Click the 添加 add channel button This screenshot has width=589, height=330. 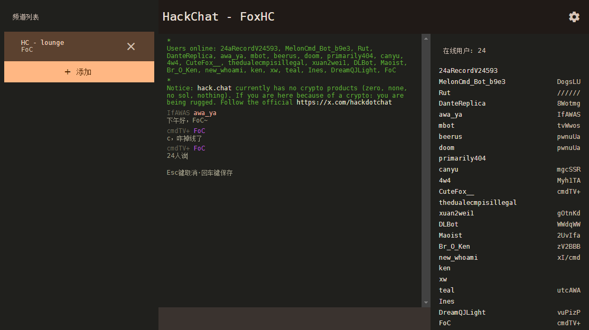79,72
